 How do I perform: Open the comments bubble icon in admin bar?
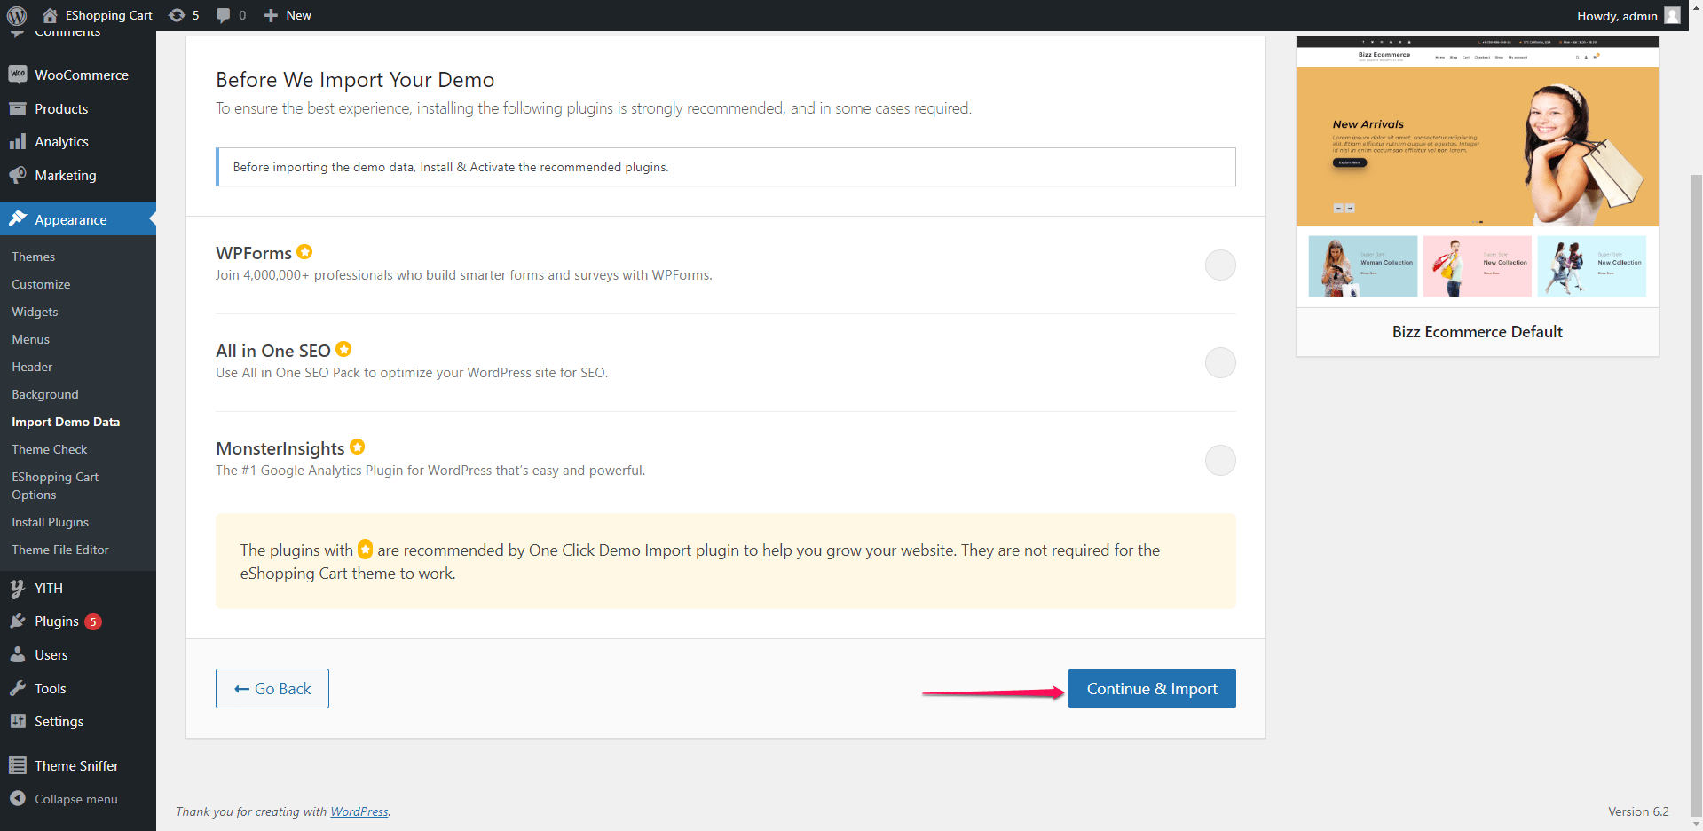click(x=224, y=15)
